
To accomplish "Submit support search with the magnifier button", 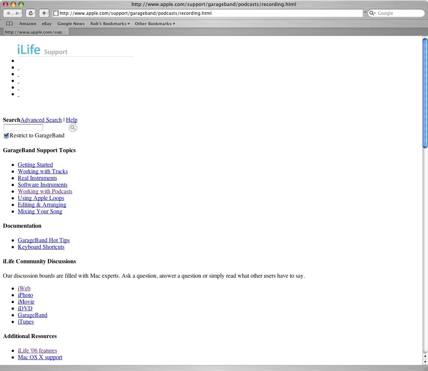I will click(x=73, y=128).
